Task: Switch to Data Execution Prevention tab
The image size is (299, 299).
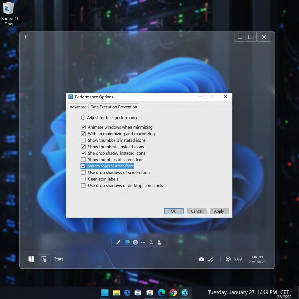Action: point(114,107)
